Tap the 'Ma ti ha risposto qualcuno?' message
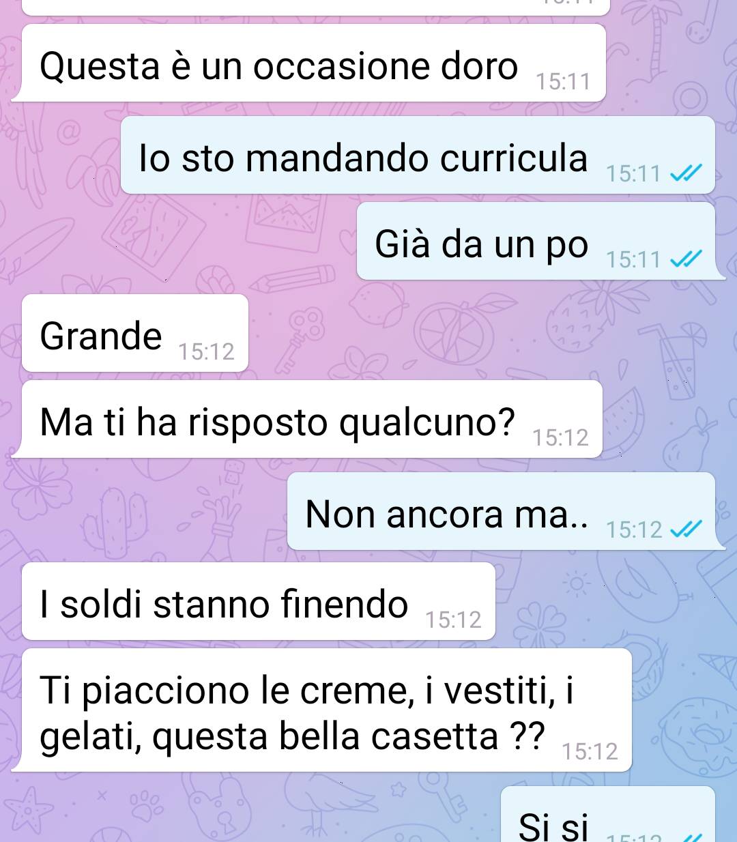Screen dimensions: 737x842 click(307, 419)
